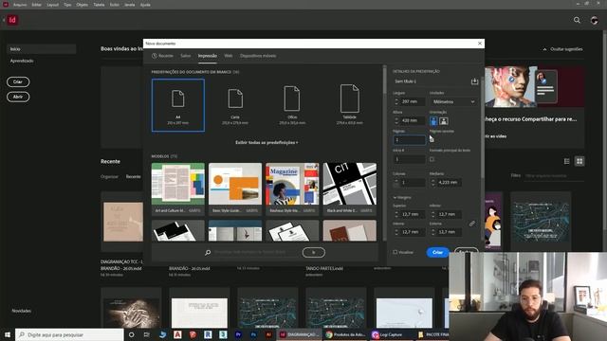Screen dimensions: 607x341
Task: Enable the Visualizar preview checkbox
Action: [x=395, y=252]
